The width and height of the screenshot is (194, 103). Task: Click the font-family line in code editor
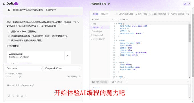coord(134,26)
